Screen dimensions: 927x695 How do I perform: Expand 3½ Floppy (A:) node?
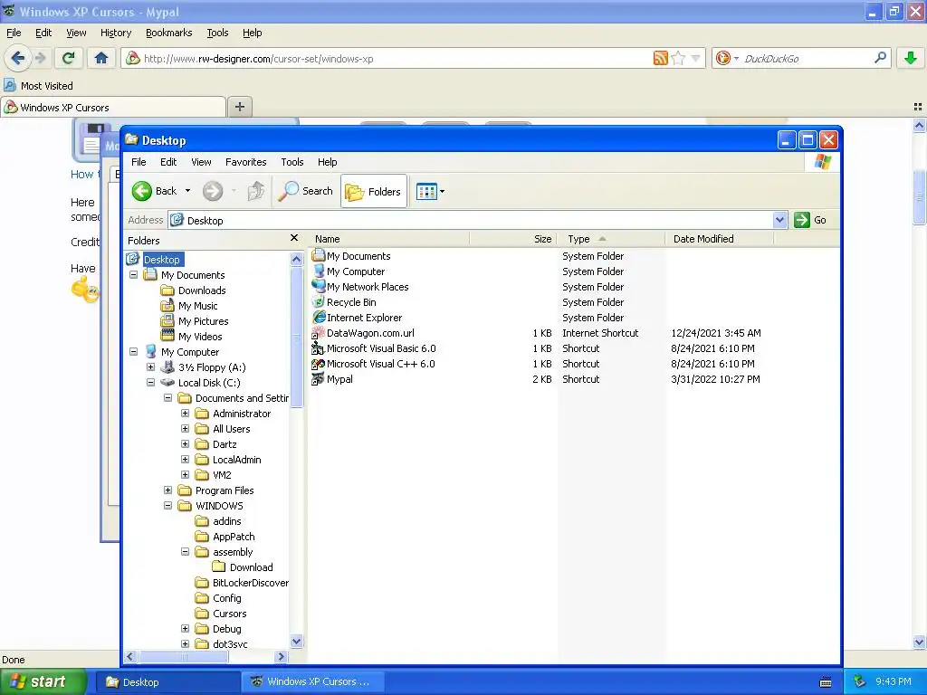coord(151,367)
